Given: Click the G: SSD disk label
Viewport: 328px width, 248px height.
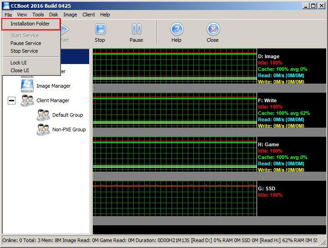Looking at the screenshot, I should (267, 188).
